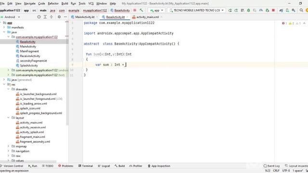
Task: Click the red error indicator in editor
Action: (x=284, y=24)
